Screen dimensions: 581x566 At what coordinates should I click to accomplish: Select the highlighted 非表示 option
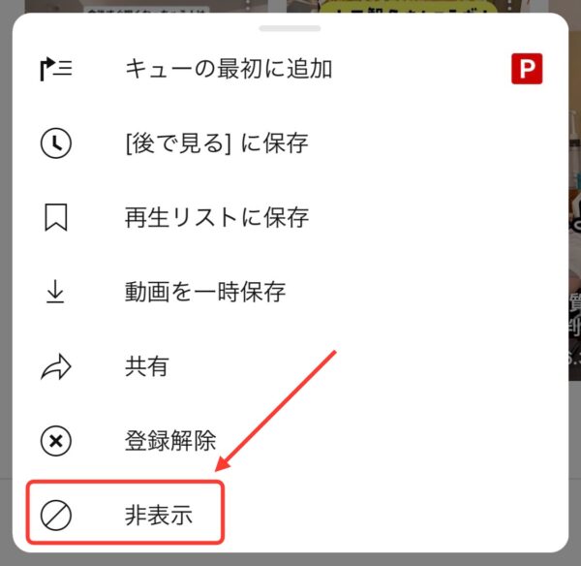click(x=126, y=513)
